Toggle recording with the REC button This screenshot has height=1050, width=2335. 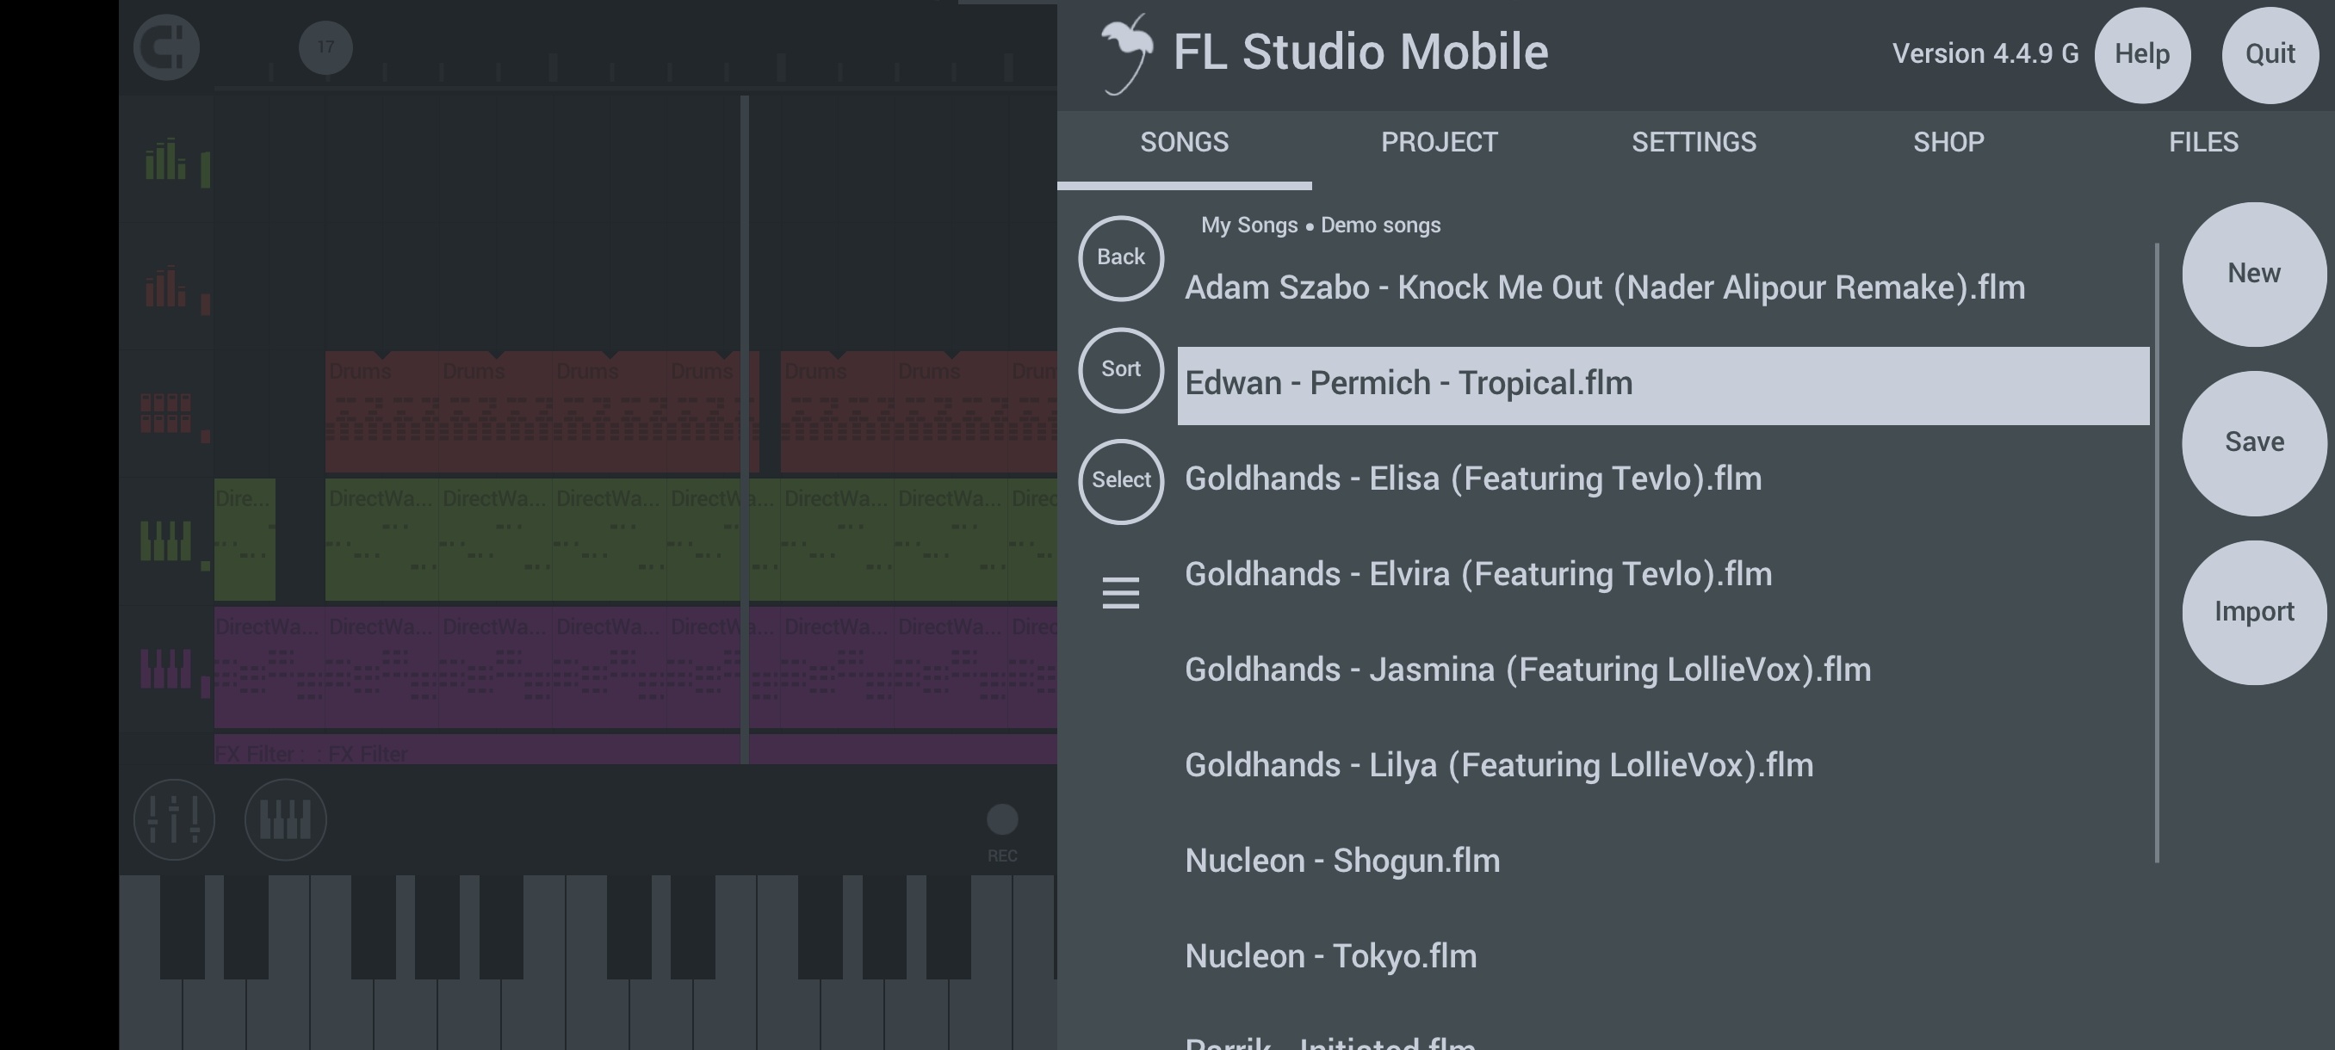coord(1001,820)
